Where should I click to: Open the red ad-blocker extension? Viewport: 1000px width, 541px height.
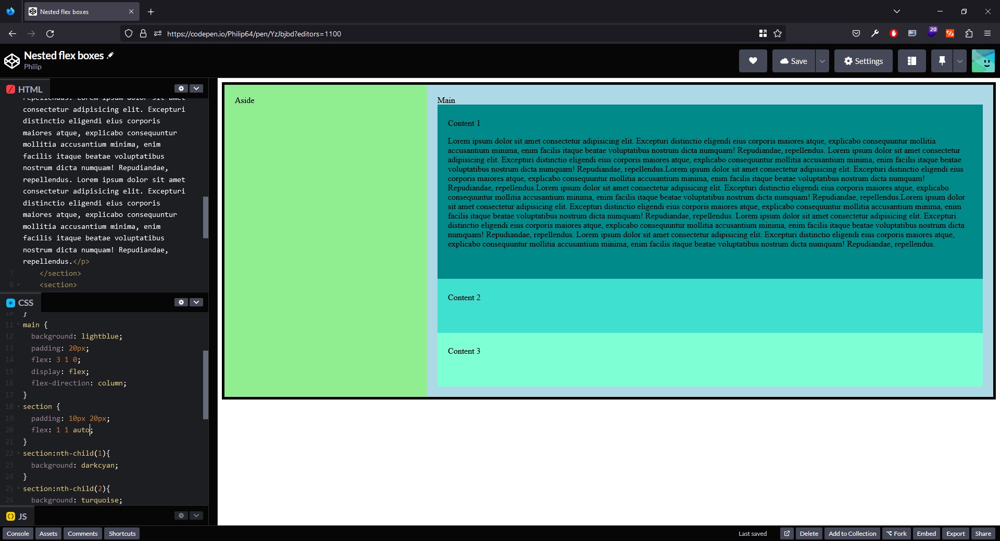point(894,33)
